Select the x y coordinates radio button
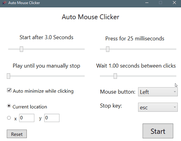The width and height of the screenshot is (181, 141). [9, 118]
